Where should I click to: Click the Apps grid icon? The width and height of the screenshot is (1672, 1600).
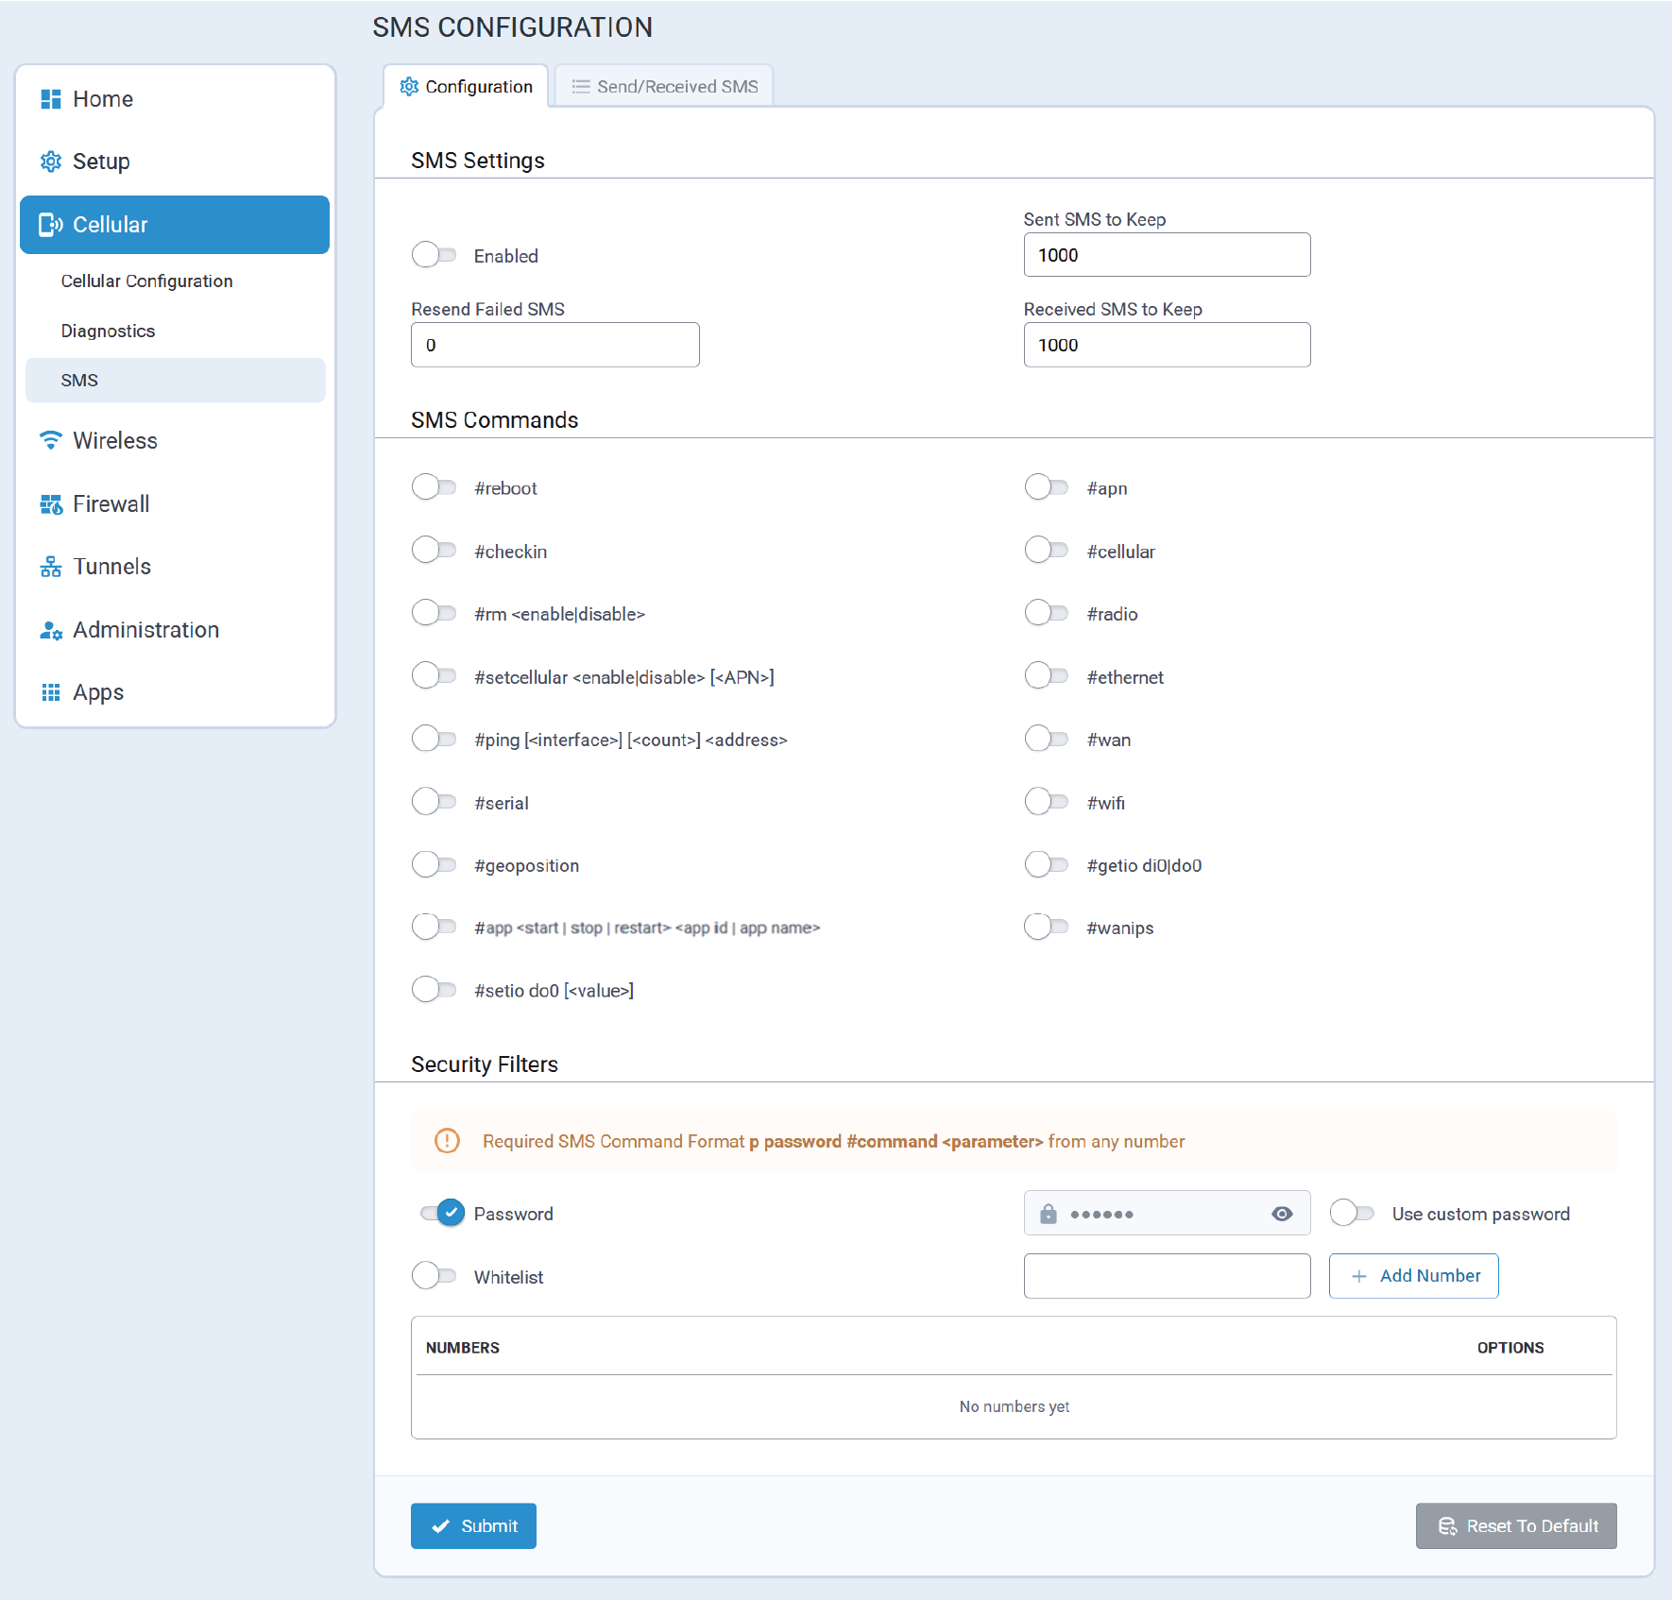point(51,692)
